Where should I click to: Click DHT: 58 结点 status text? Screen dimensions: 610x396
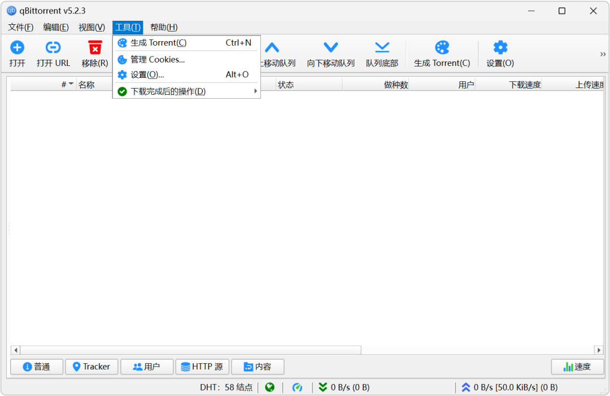[x=226, y=388]
